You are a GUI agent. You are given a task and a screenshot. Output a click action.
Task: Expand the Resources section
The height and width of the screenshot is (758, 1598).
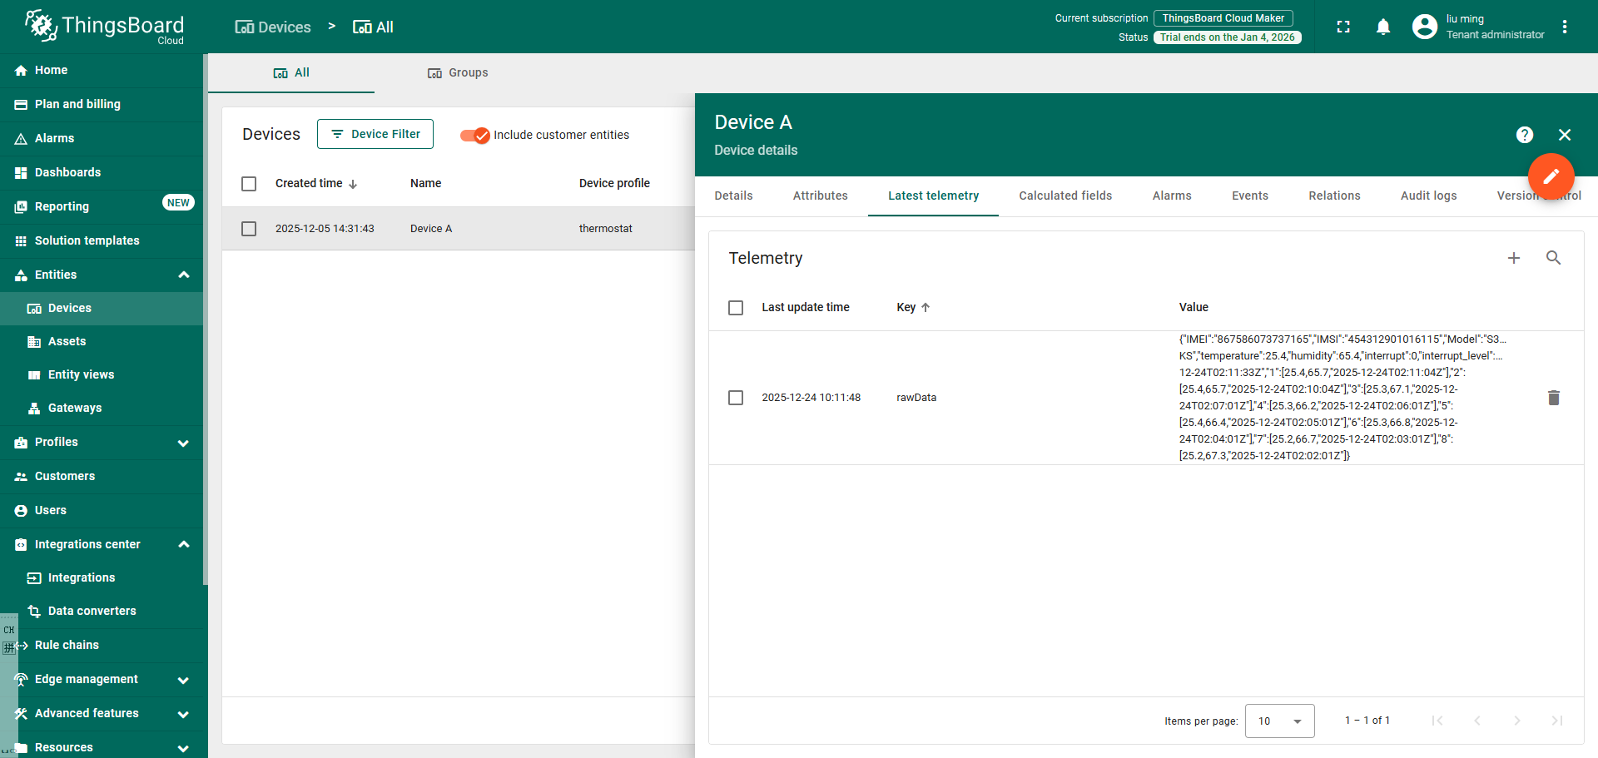pyautogui.click(x=184, y=748)
